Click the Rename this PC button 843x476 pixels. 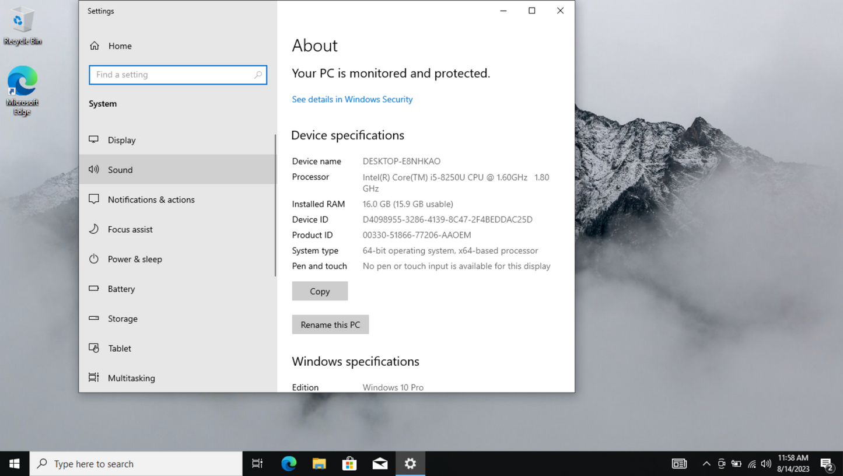pyautogui.click(x=330, y=325)
